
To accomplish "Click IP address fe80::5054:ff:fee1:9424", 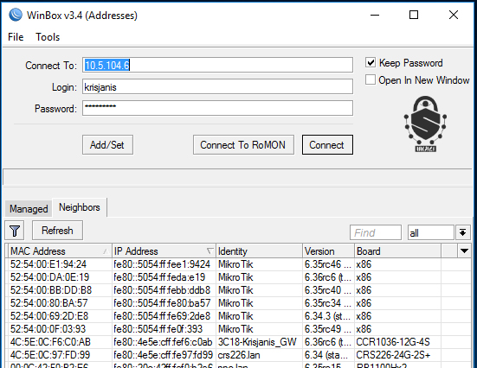I will click(x=162, y=264).
